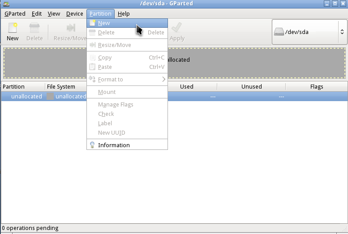Click the gray unallocated color square in the File System column

[x=50, y=96]
